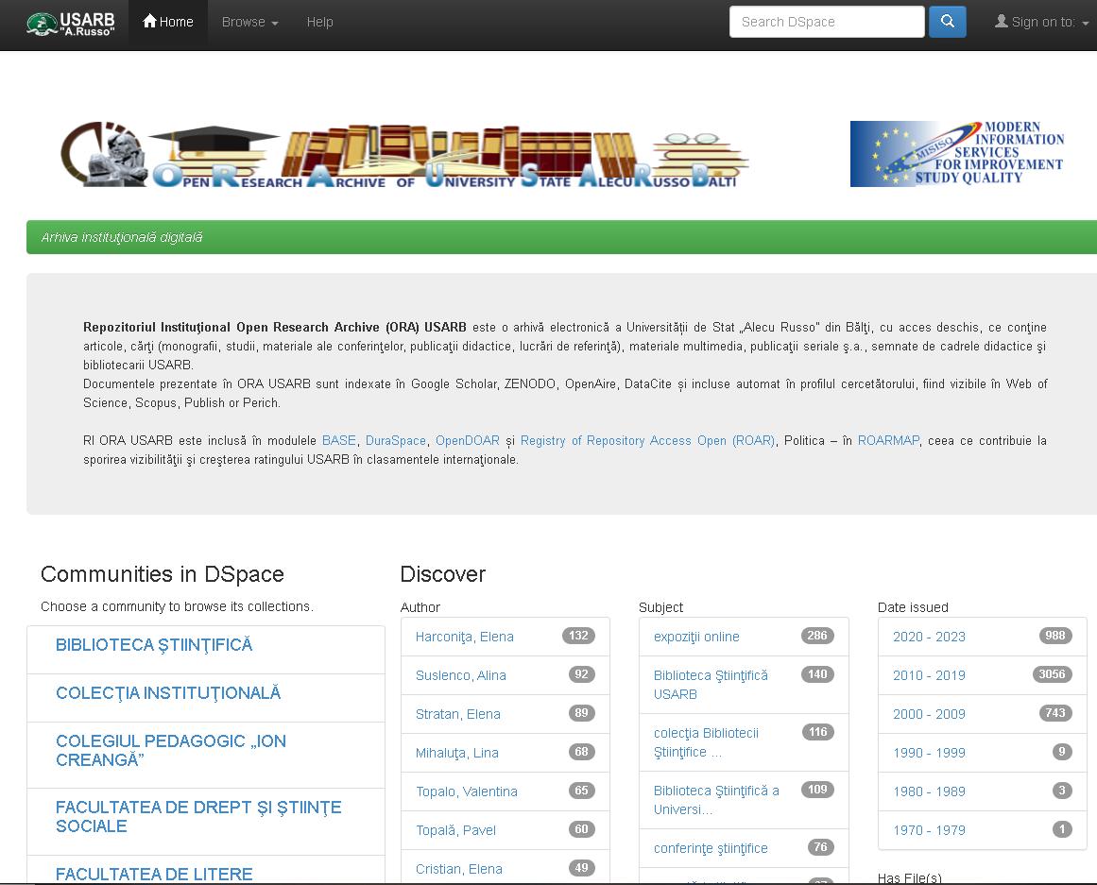
Task: Follow the BASE link
Action: [338, 441]
